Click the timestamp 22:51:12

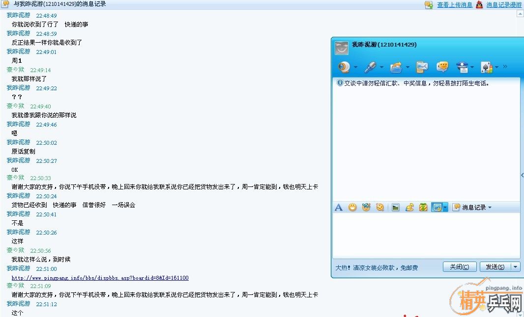(x=46, y=304)
